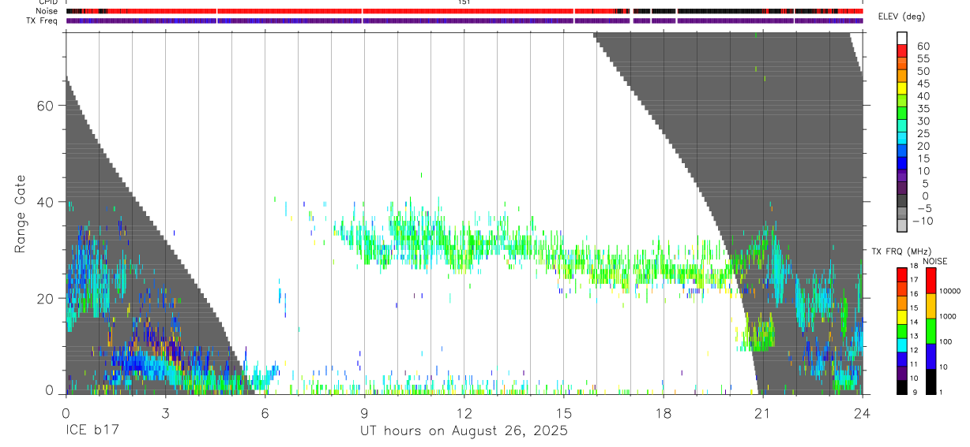Screen dimensions: 970x447
Task: Click the red top swatch of TX FRQ legend
Action: (902, 275)
